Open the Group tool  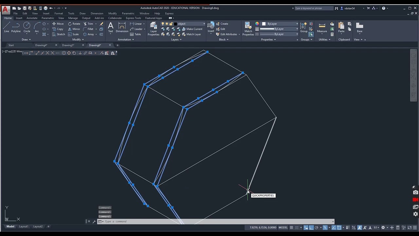pos(304,27)
